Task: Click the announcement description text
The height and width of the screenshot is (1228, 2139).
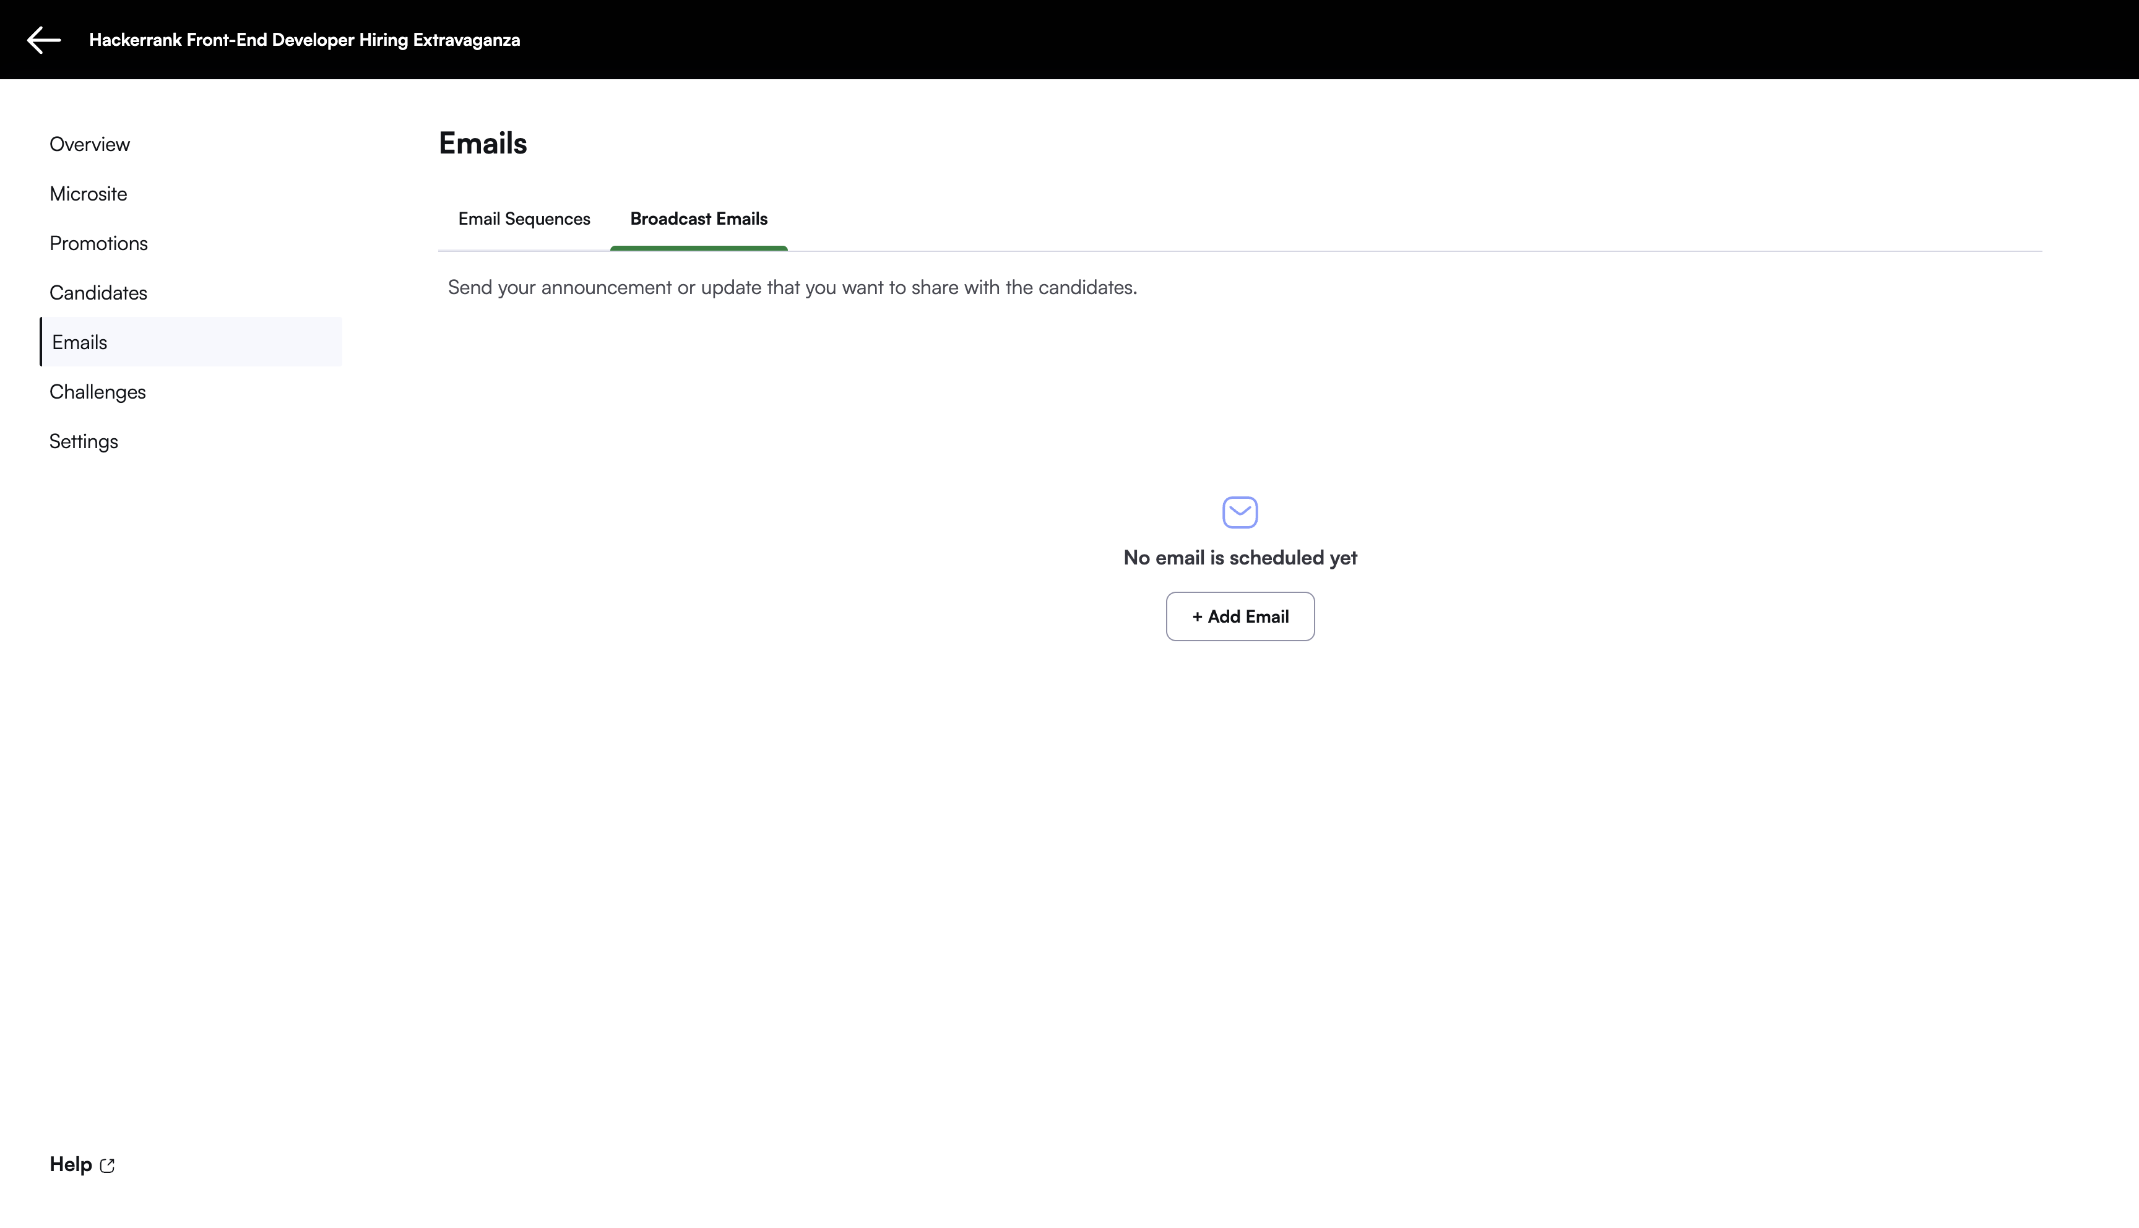Action: (x=792, y=288)
